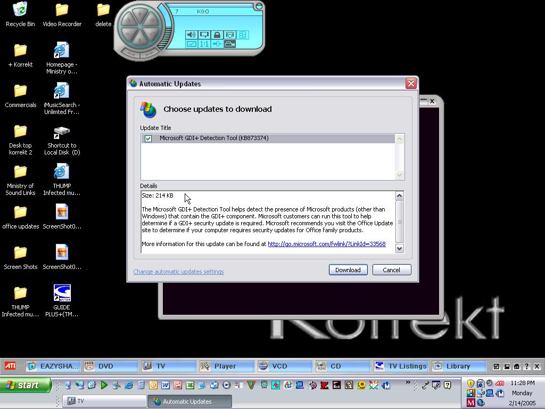The image size is (545, 409).
Task: Click the green play arrow quick launch icon
Action: (x=104, y=385)
